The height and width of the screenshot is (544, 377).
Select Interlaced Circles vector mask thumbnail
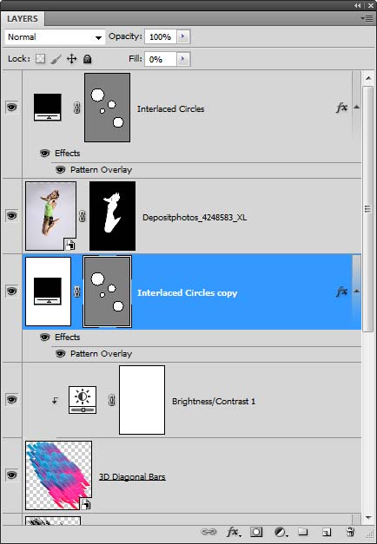tap(108, 108)
